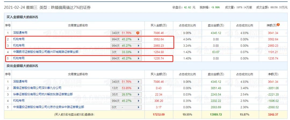Viewport: 290px width, 120px height.
Task: Click the total buy amount 17232.09
Action: [159, 114]
